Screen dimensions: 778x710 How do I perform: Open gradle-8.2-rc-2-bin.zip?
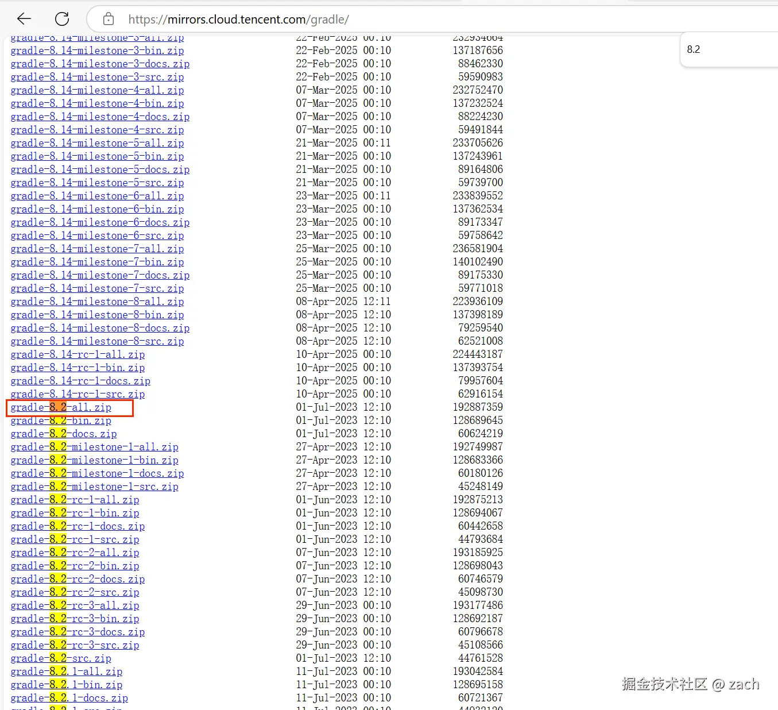coord(75,566)
